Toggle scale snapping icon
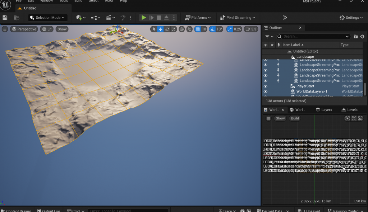Image resolution: width=368 pixels, height=212 pixels. click(x=230, y=29)
